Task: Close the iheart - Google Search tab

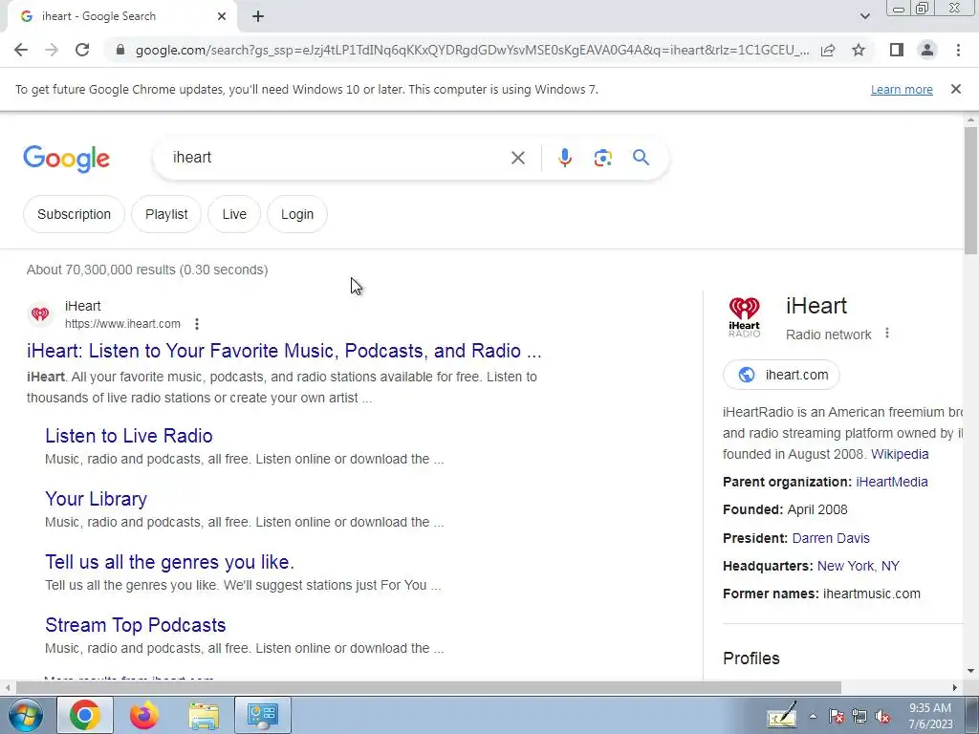Action: click(x=222, y=16)
